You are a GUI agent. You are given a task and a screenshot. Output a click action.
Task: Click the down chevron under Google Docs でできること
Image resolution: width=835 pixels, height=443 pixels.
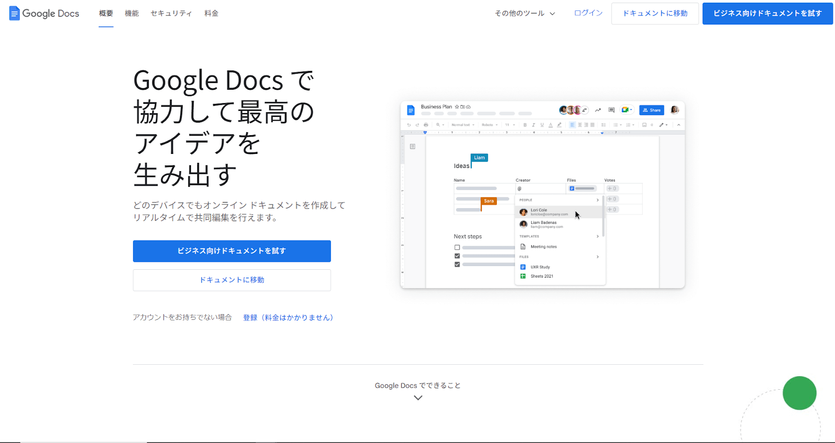click(417, 398)
